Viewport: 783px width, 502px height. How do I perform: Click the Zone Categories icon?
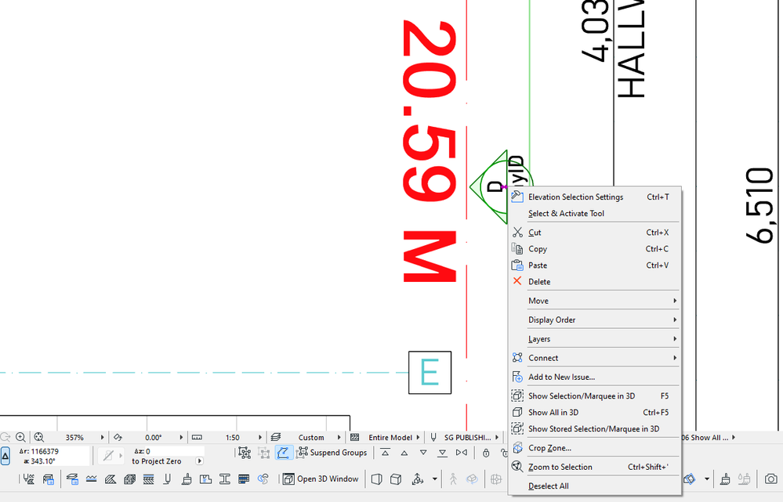pos(205,479)
